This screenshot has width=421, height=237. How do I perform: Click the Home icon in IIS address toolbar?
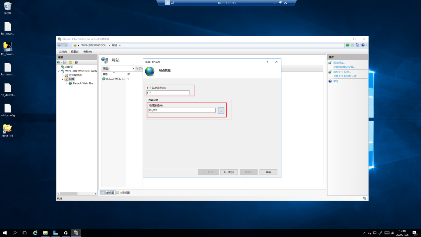click(357, 45)
